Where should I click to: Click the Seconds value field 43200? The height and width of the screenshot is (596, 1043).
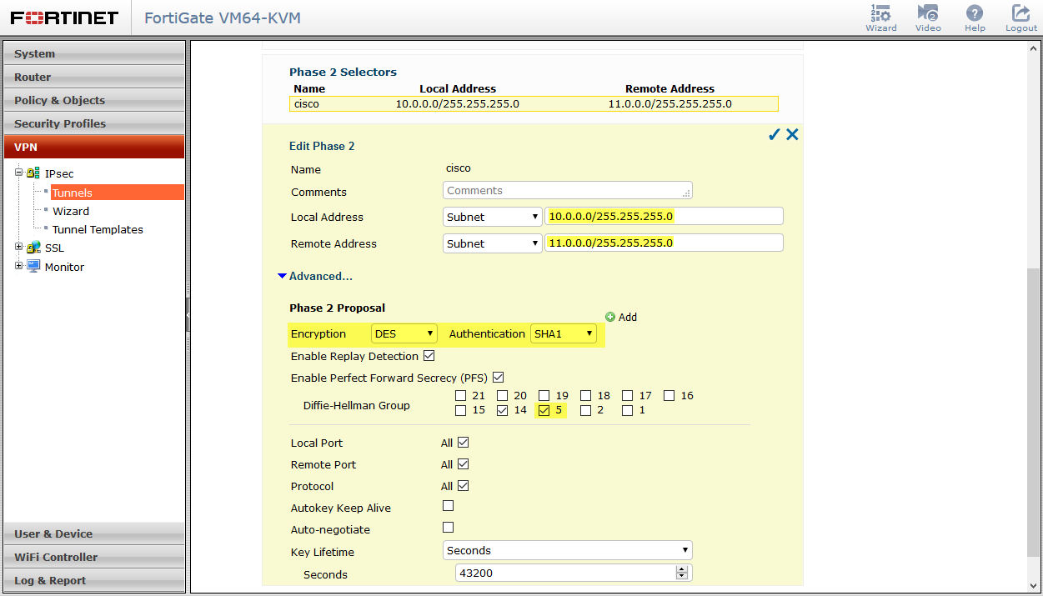567,573
